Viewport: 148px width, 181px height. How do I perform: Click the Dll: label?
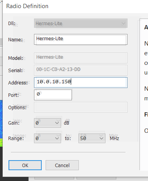click(x=12, y=24)
